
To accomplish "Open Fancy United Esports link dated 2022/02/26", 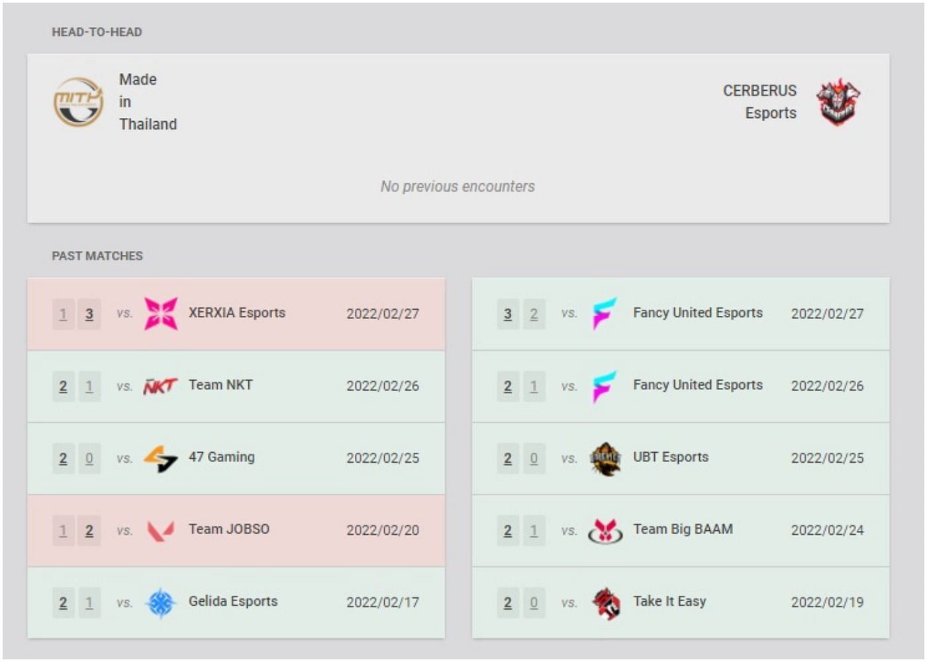I will 698,385.
